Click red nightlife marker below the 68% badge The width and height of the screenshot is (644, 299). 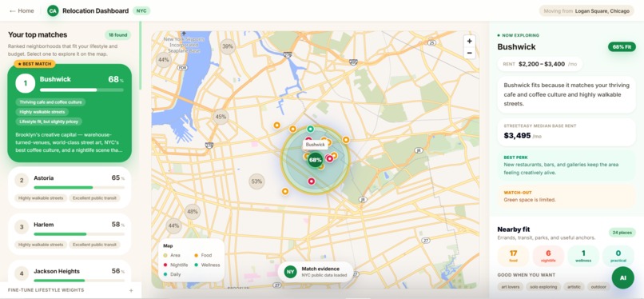tap(311, 181)
